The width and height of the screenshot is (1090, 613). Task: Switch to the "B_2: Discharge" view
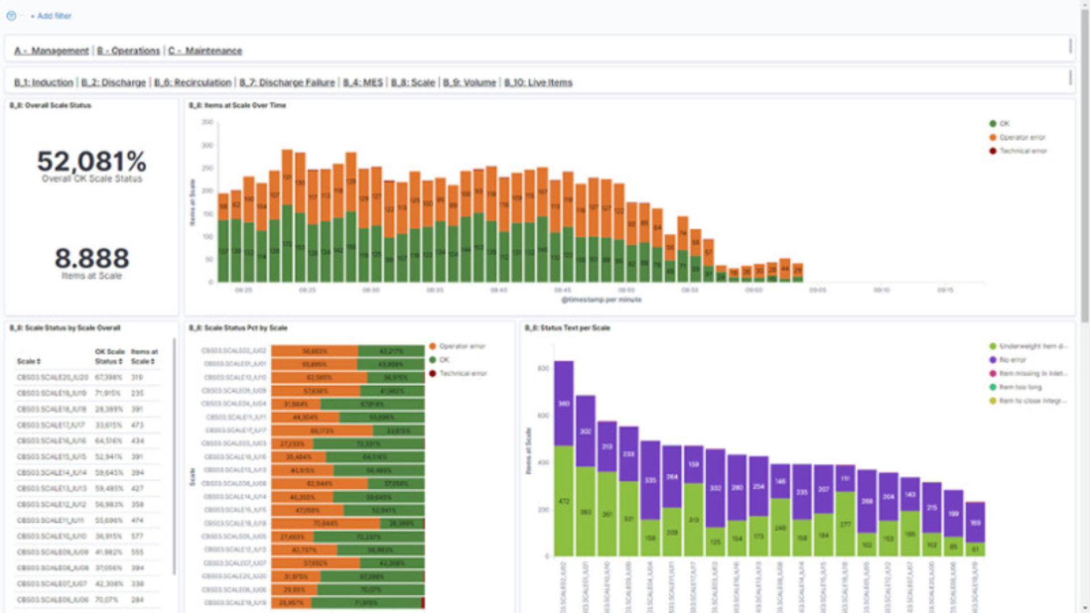coord(113,82)
